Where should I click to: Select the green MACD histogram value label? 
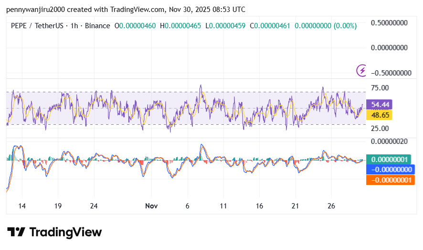pos(390,159)
